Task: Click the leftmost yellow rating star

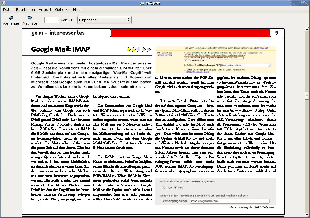Action: pyautogui.click(x=129, y=49)
